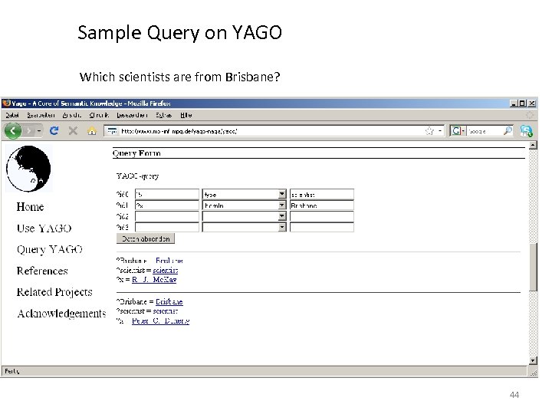Click the Home icon in the toolbar
This screenshot has height=414, width=552.
pyautogui.click(x=91, y=131)
